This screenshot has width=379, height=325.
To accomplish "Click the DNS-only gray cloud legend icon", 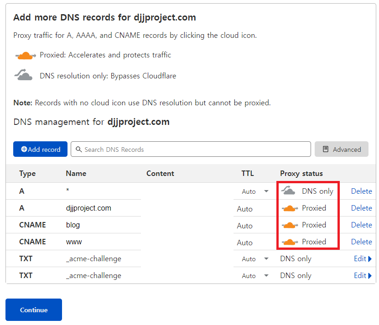I will [23, 75].
